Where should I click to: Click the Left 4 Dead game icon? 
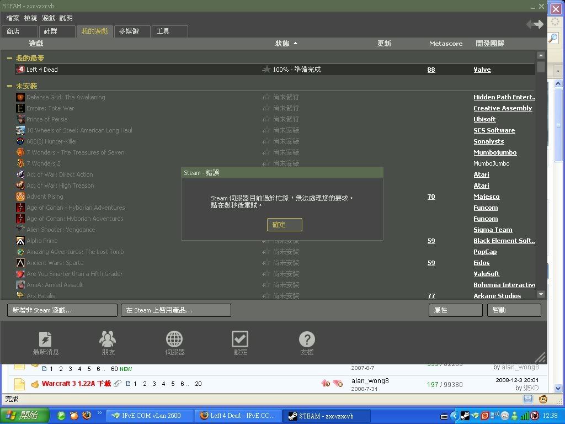click(20, 70)
